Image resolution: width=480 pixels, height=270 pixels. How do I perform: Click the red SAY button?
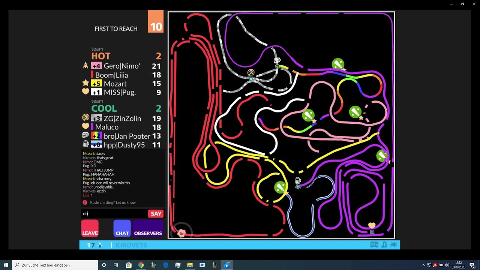point(156,214)
